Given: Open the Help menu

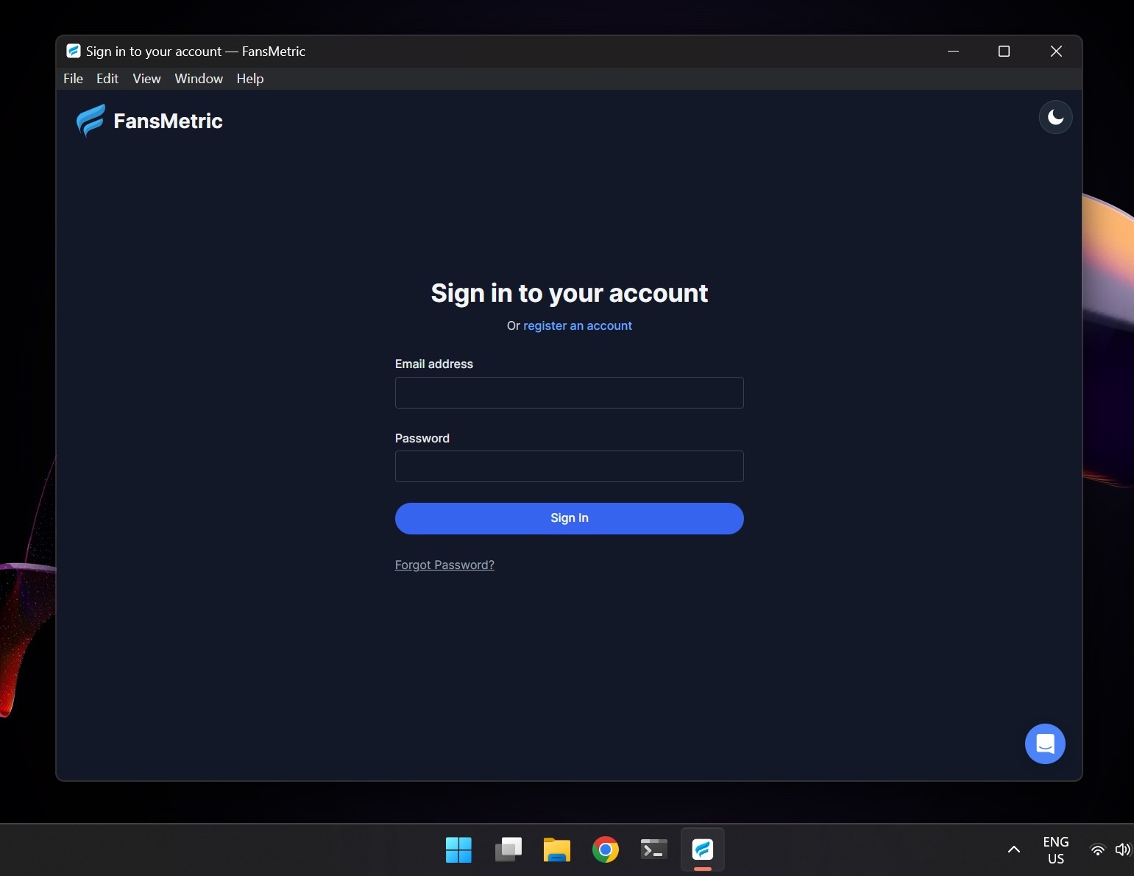Looking at the screenshot, I should pyautogui.click(x=250, y=79).
